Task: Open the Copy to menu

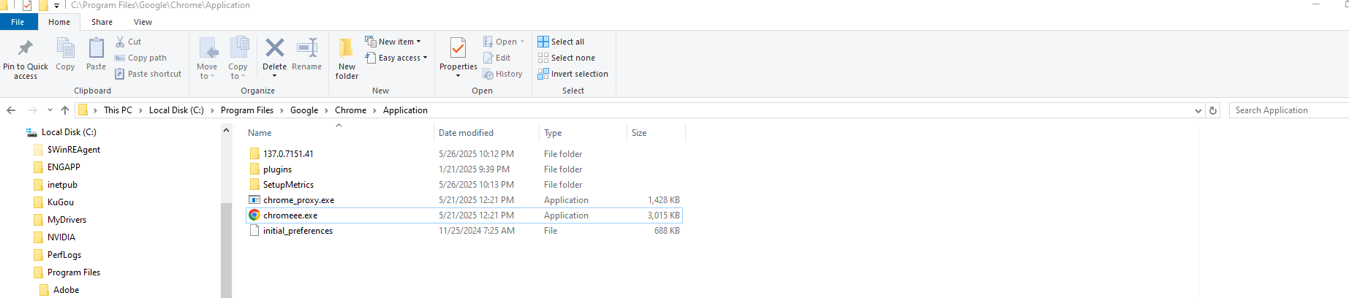Action: point(238,58)
